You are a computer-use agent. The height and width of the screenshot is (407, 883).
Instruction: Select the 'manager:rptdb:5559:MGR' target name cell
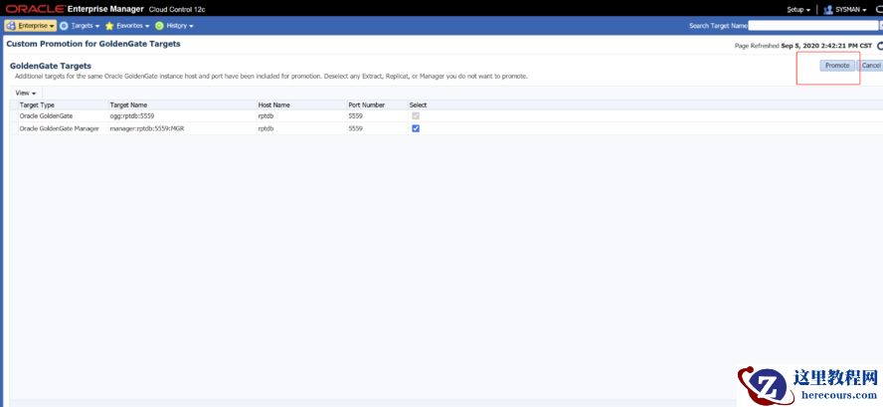[x=147, y=129]
